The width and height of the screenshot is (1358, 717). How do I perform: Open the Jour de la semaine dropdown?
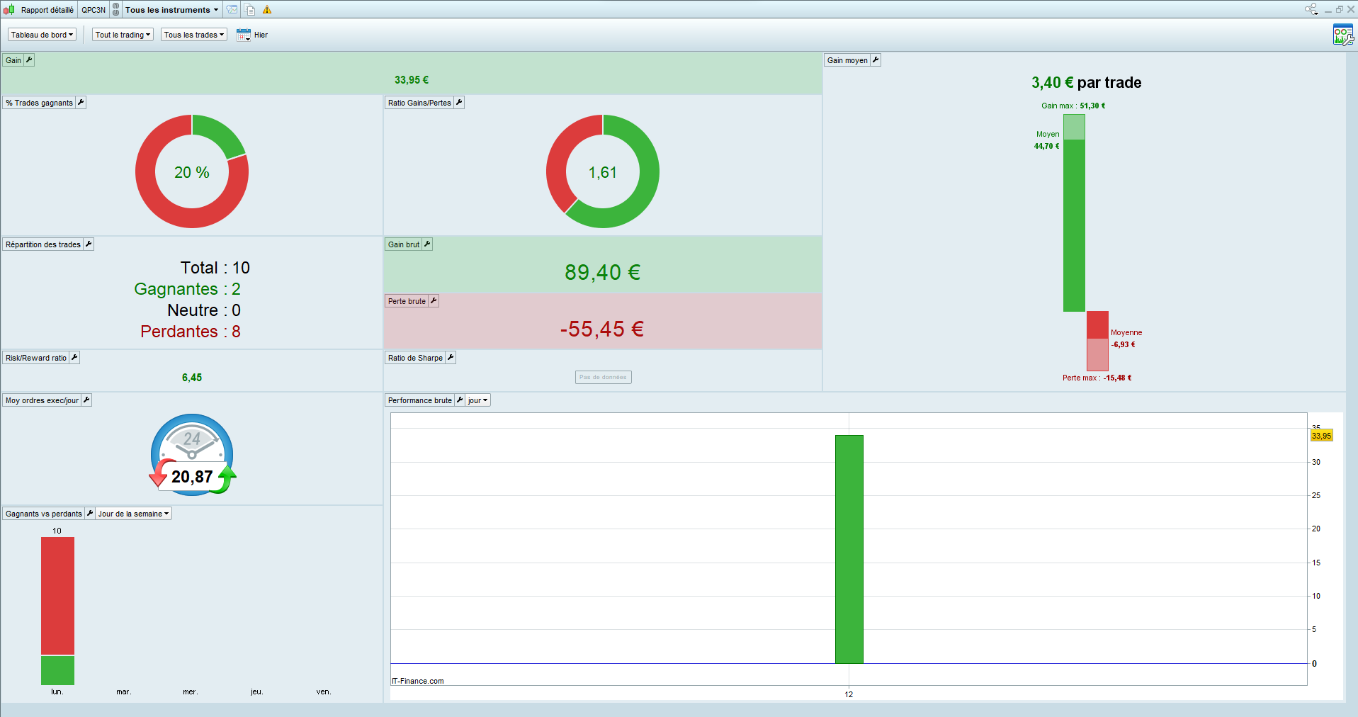tap(134, 514)
